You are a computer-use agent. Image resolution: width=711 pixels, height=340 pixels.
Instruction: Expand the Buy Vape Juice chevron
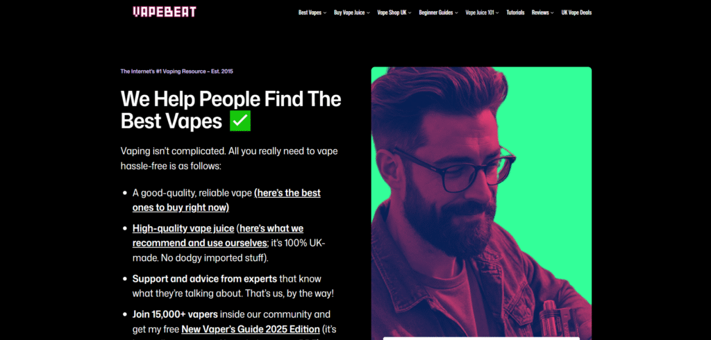[x=368, y=12]
